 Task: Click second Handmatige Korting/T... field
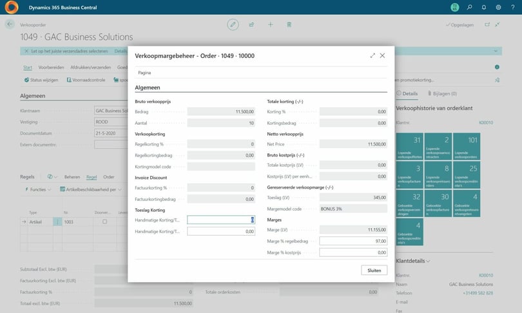221,231
